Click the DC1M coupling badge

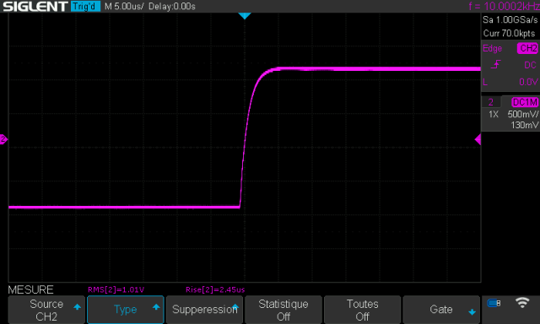[x=525, y=102]
